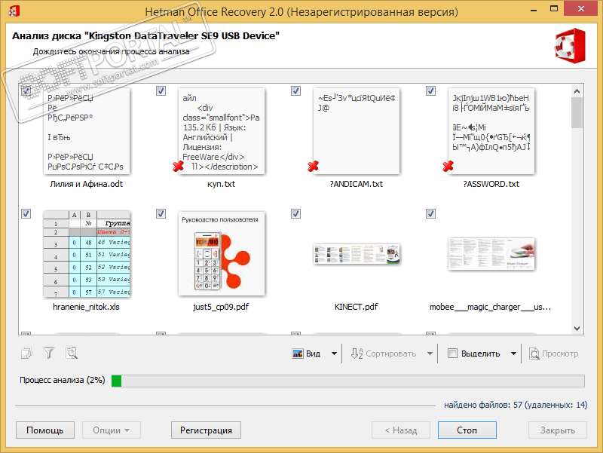Uncheck the ?ASSWORD.txt checkbox
Viewport: 603px width, 453px height.
[430, 91]
